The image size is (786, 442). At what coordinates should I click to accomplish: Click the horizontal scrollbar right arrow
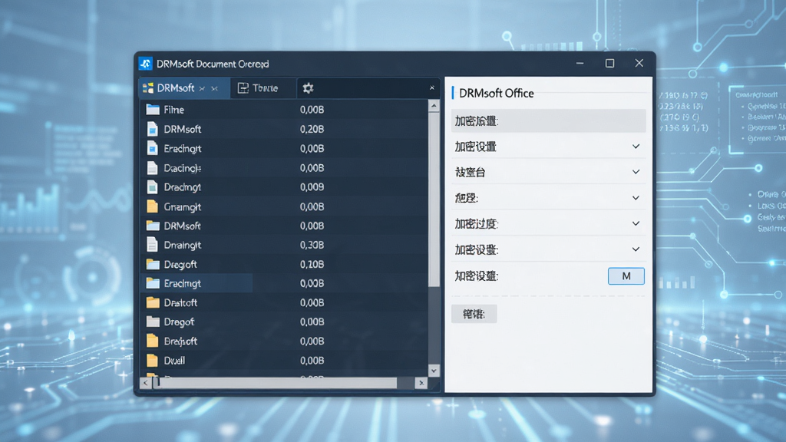click(421, 383)
